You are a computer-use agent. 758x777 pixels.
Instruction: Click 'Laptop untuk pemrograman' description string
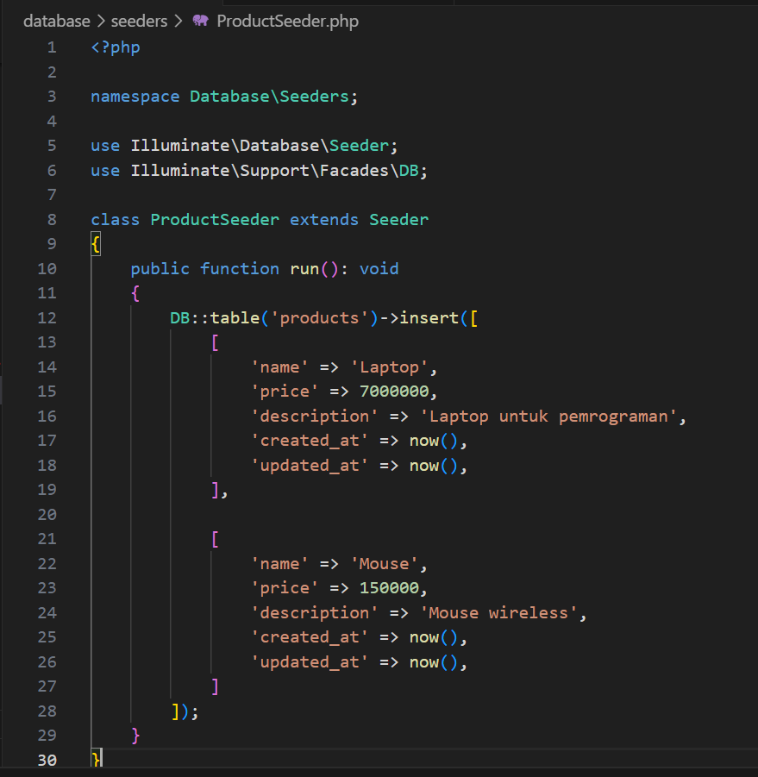click(549, 417)
